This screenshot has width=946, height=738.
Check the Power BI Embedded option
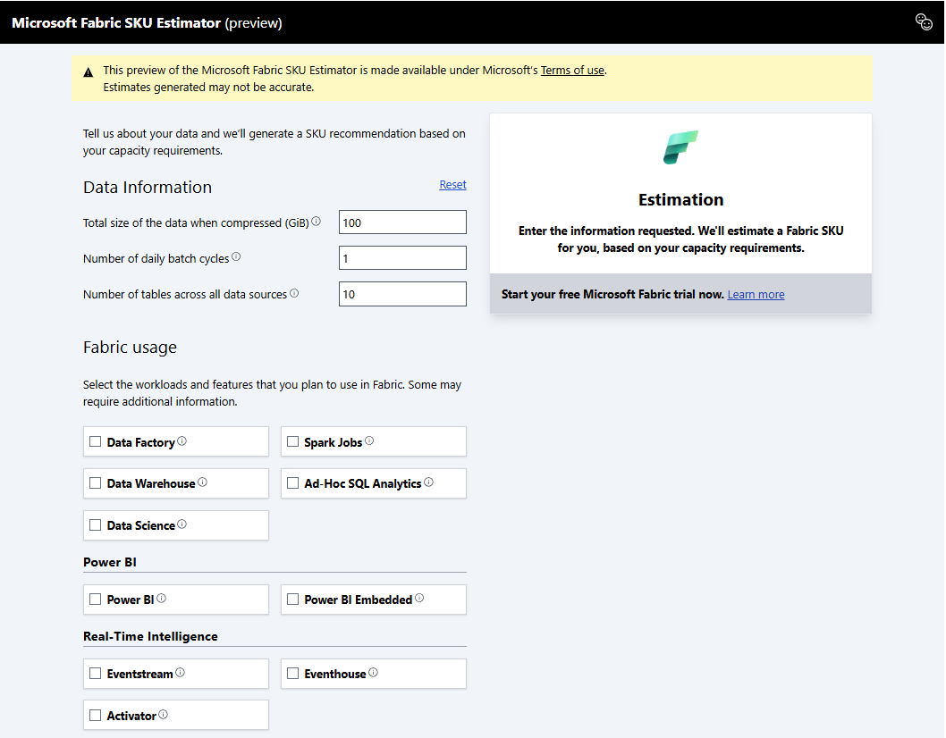point(293,600)
